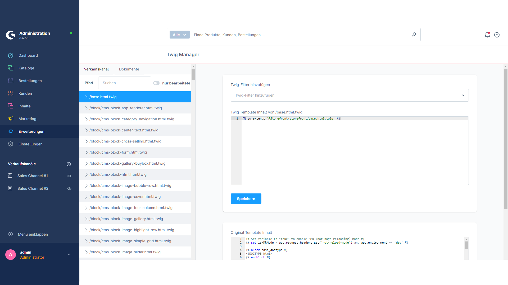This screenshot has width=508, height=285.
Task: Open Dashboard gauge icon
Action: (11, 55)
